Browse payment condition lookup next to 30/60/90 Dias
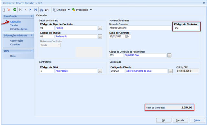207x125 pixels. 169,55
